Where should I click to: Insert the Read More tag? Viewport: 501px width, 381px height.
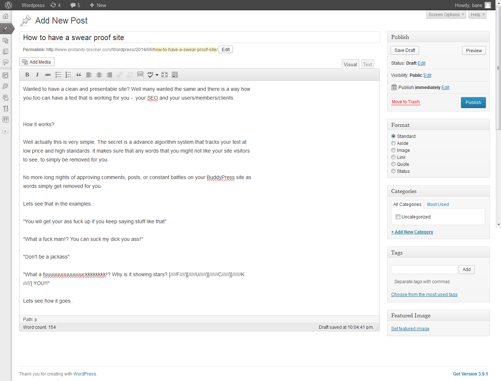[x=140, y=75]
